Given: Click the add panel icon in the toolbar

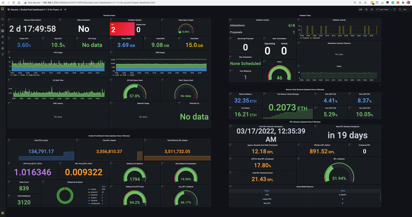Looking at the screenshot, I should (x=360, y=9).
